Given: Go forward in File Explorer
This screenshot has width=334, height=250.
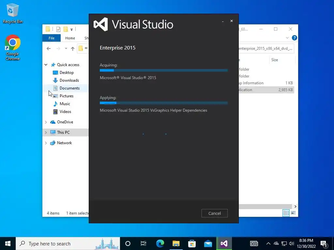Looking at the screenshot, I should [58, 49].
